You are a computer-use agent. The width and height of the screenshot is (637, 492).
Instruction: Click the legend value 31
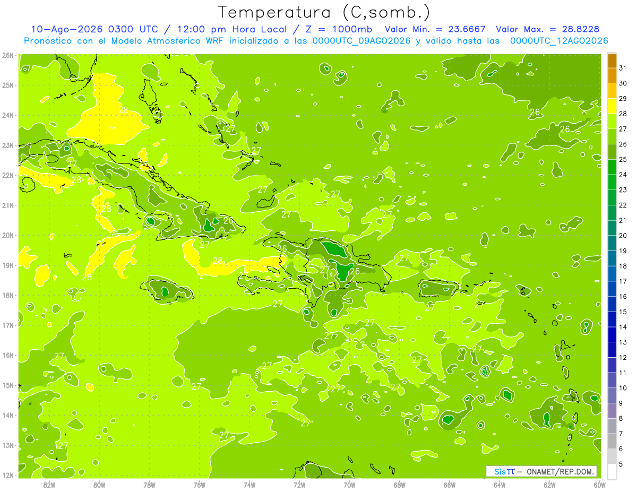click(x=623, y=68)
